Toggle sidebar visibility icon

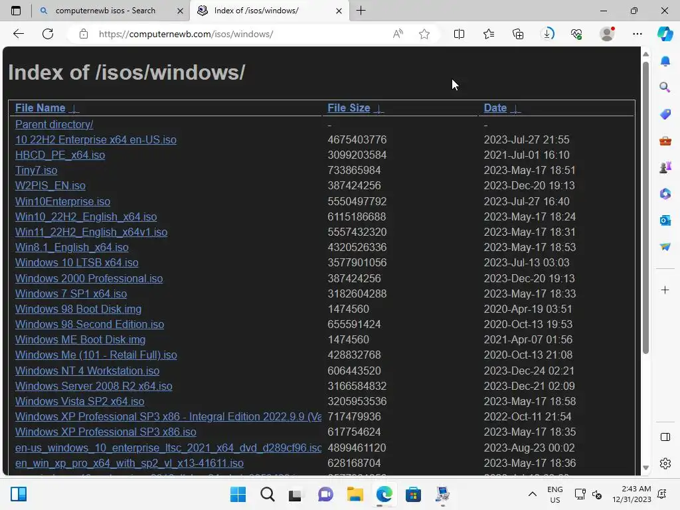click(665, 437)
